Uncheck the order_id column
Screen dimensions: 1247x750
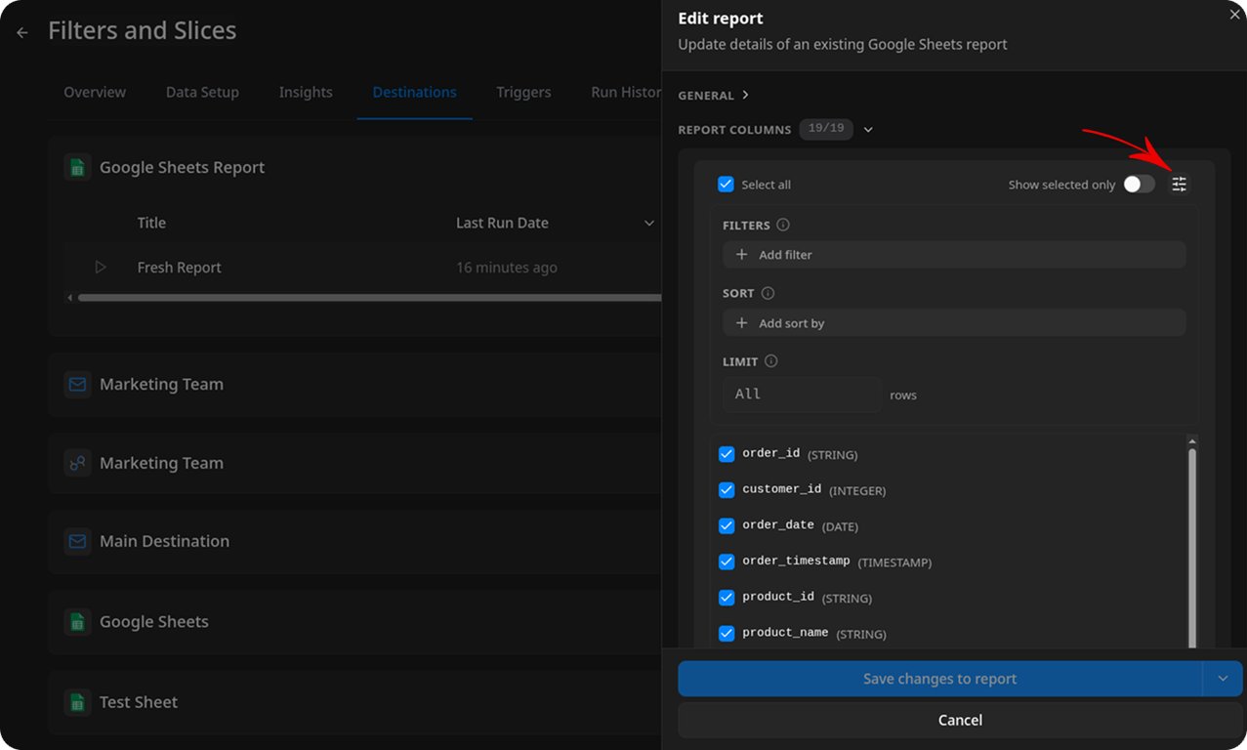[727, 454]
